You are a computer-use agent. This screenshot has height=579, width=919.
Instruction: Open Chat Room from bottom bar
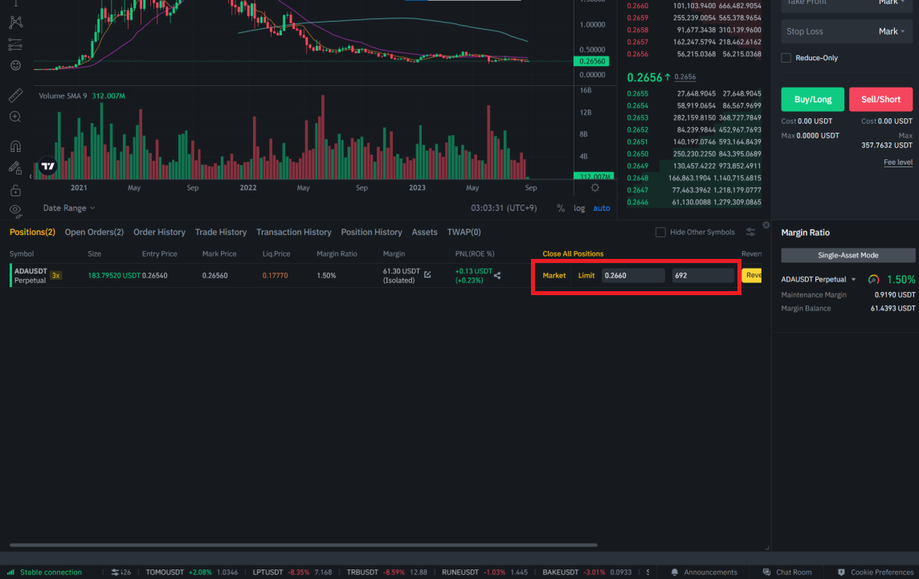point(786,572)
